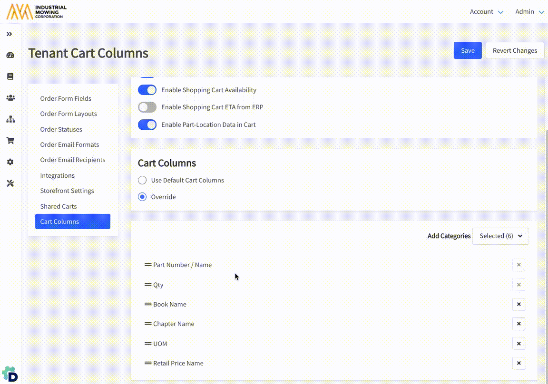
Task: Open the dashboard gauge icon in sidebar
Action: click(x=10, y=55)
